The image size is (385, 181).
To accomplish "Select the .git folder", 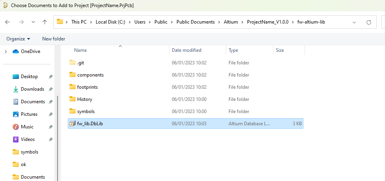I will point(80,62).
